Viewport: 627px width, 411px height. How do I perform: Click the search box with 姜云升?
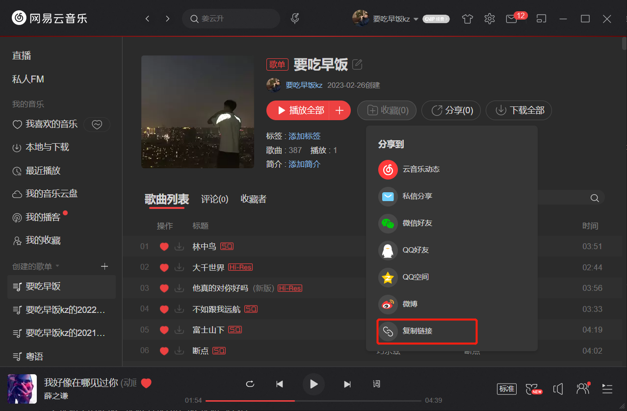tap(231, 19)
